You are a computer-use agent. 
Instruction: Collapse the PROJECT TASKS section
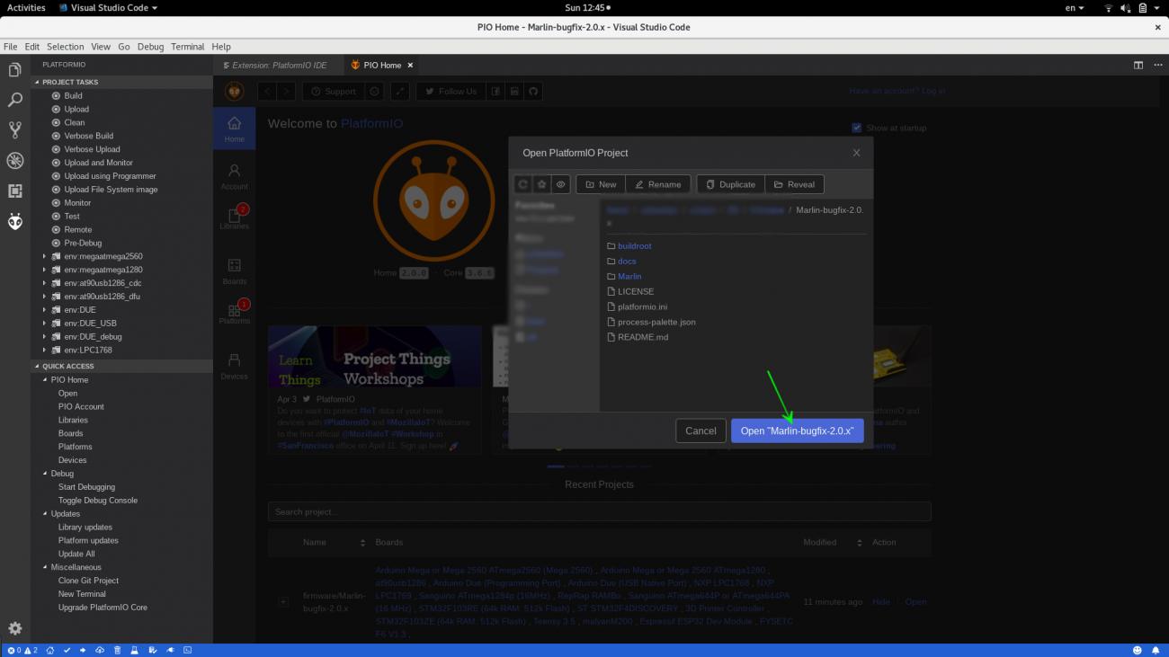(122, 82)
